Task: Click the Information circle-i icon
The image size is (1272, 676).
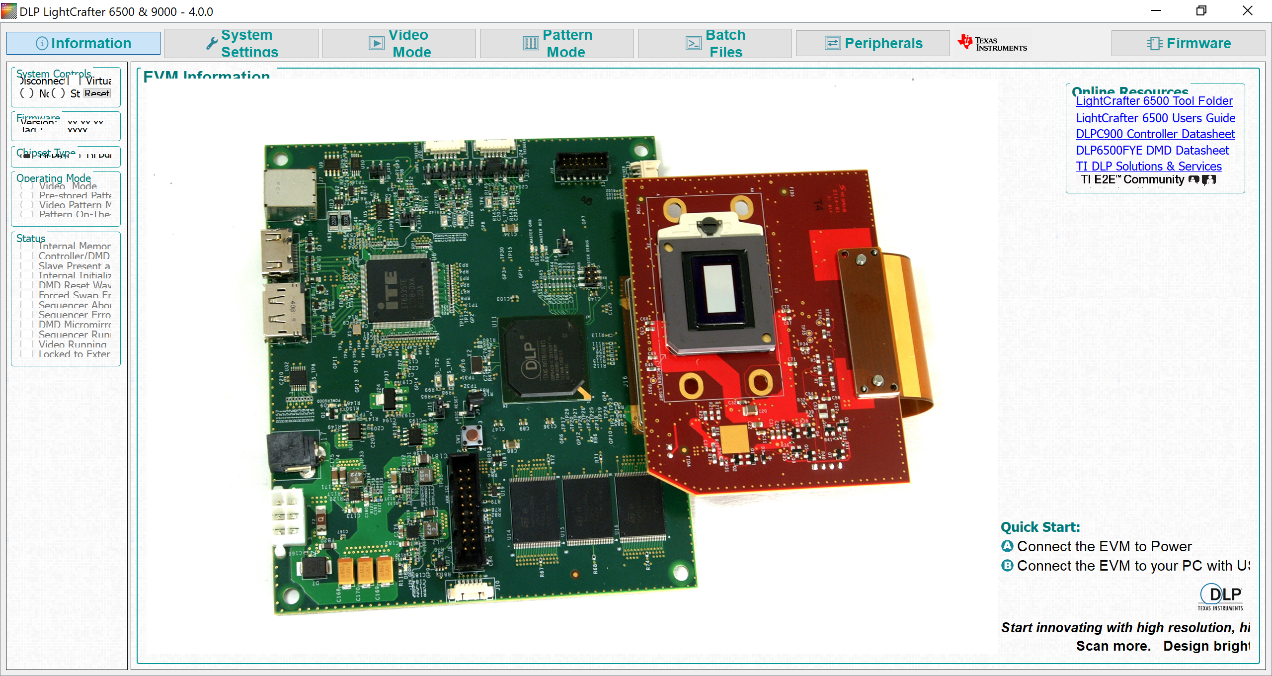Action: [x=42, y=44]
